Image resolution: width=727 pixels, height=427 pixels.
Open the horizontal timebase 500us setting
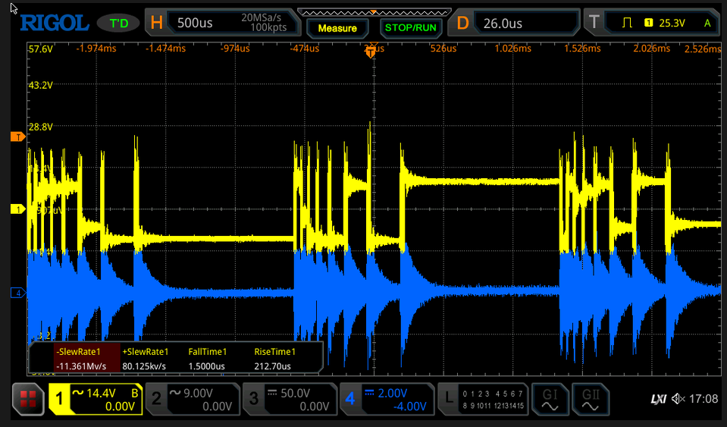195,23
